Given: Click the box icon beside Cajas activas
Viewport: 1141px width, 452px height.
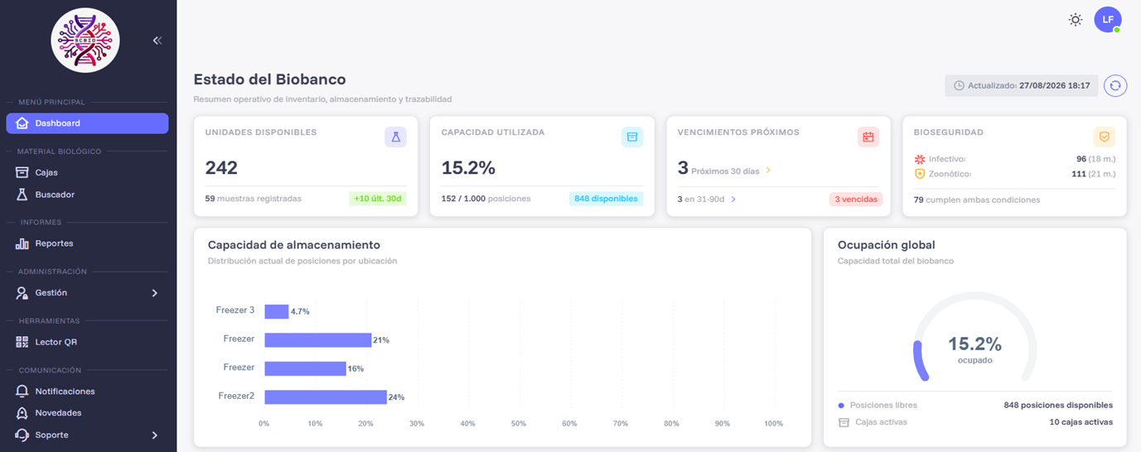Looking at the screenshot, I should 844,422.
